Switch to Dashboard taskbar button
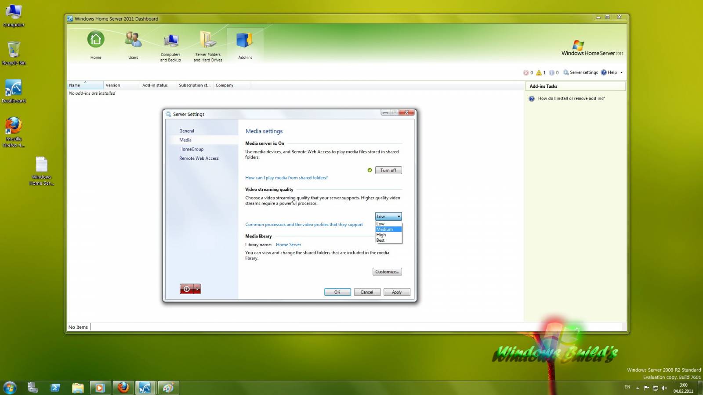The width and height of the screenshot is (703, 395). [145, 388]
